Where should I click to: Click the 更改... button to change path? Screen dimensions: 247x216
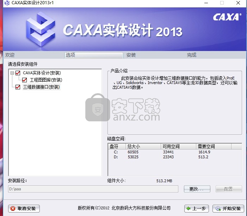tap(197, 189)
